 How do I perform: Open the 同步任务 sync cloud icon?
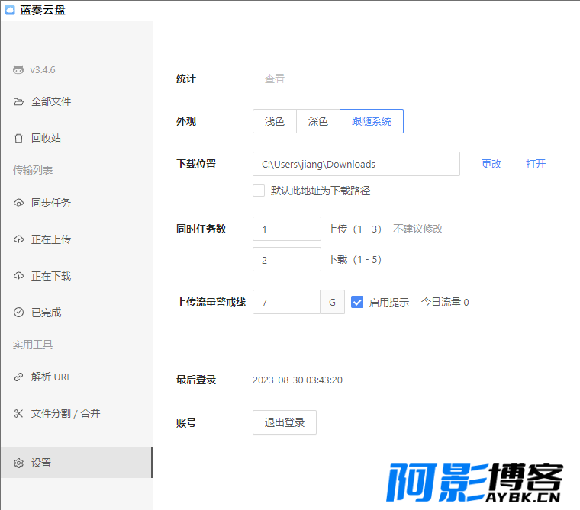point(18,203)
